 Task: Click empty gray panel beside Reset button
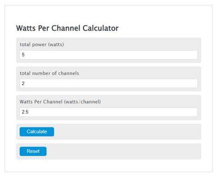pyautogui.click(x=124, y=151)
